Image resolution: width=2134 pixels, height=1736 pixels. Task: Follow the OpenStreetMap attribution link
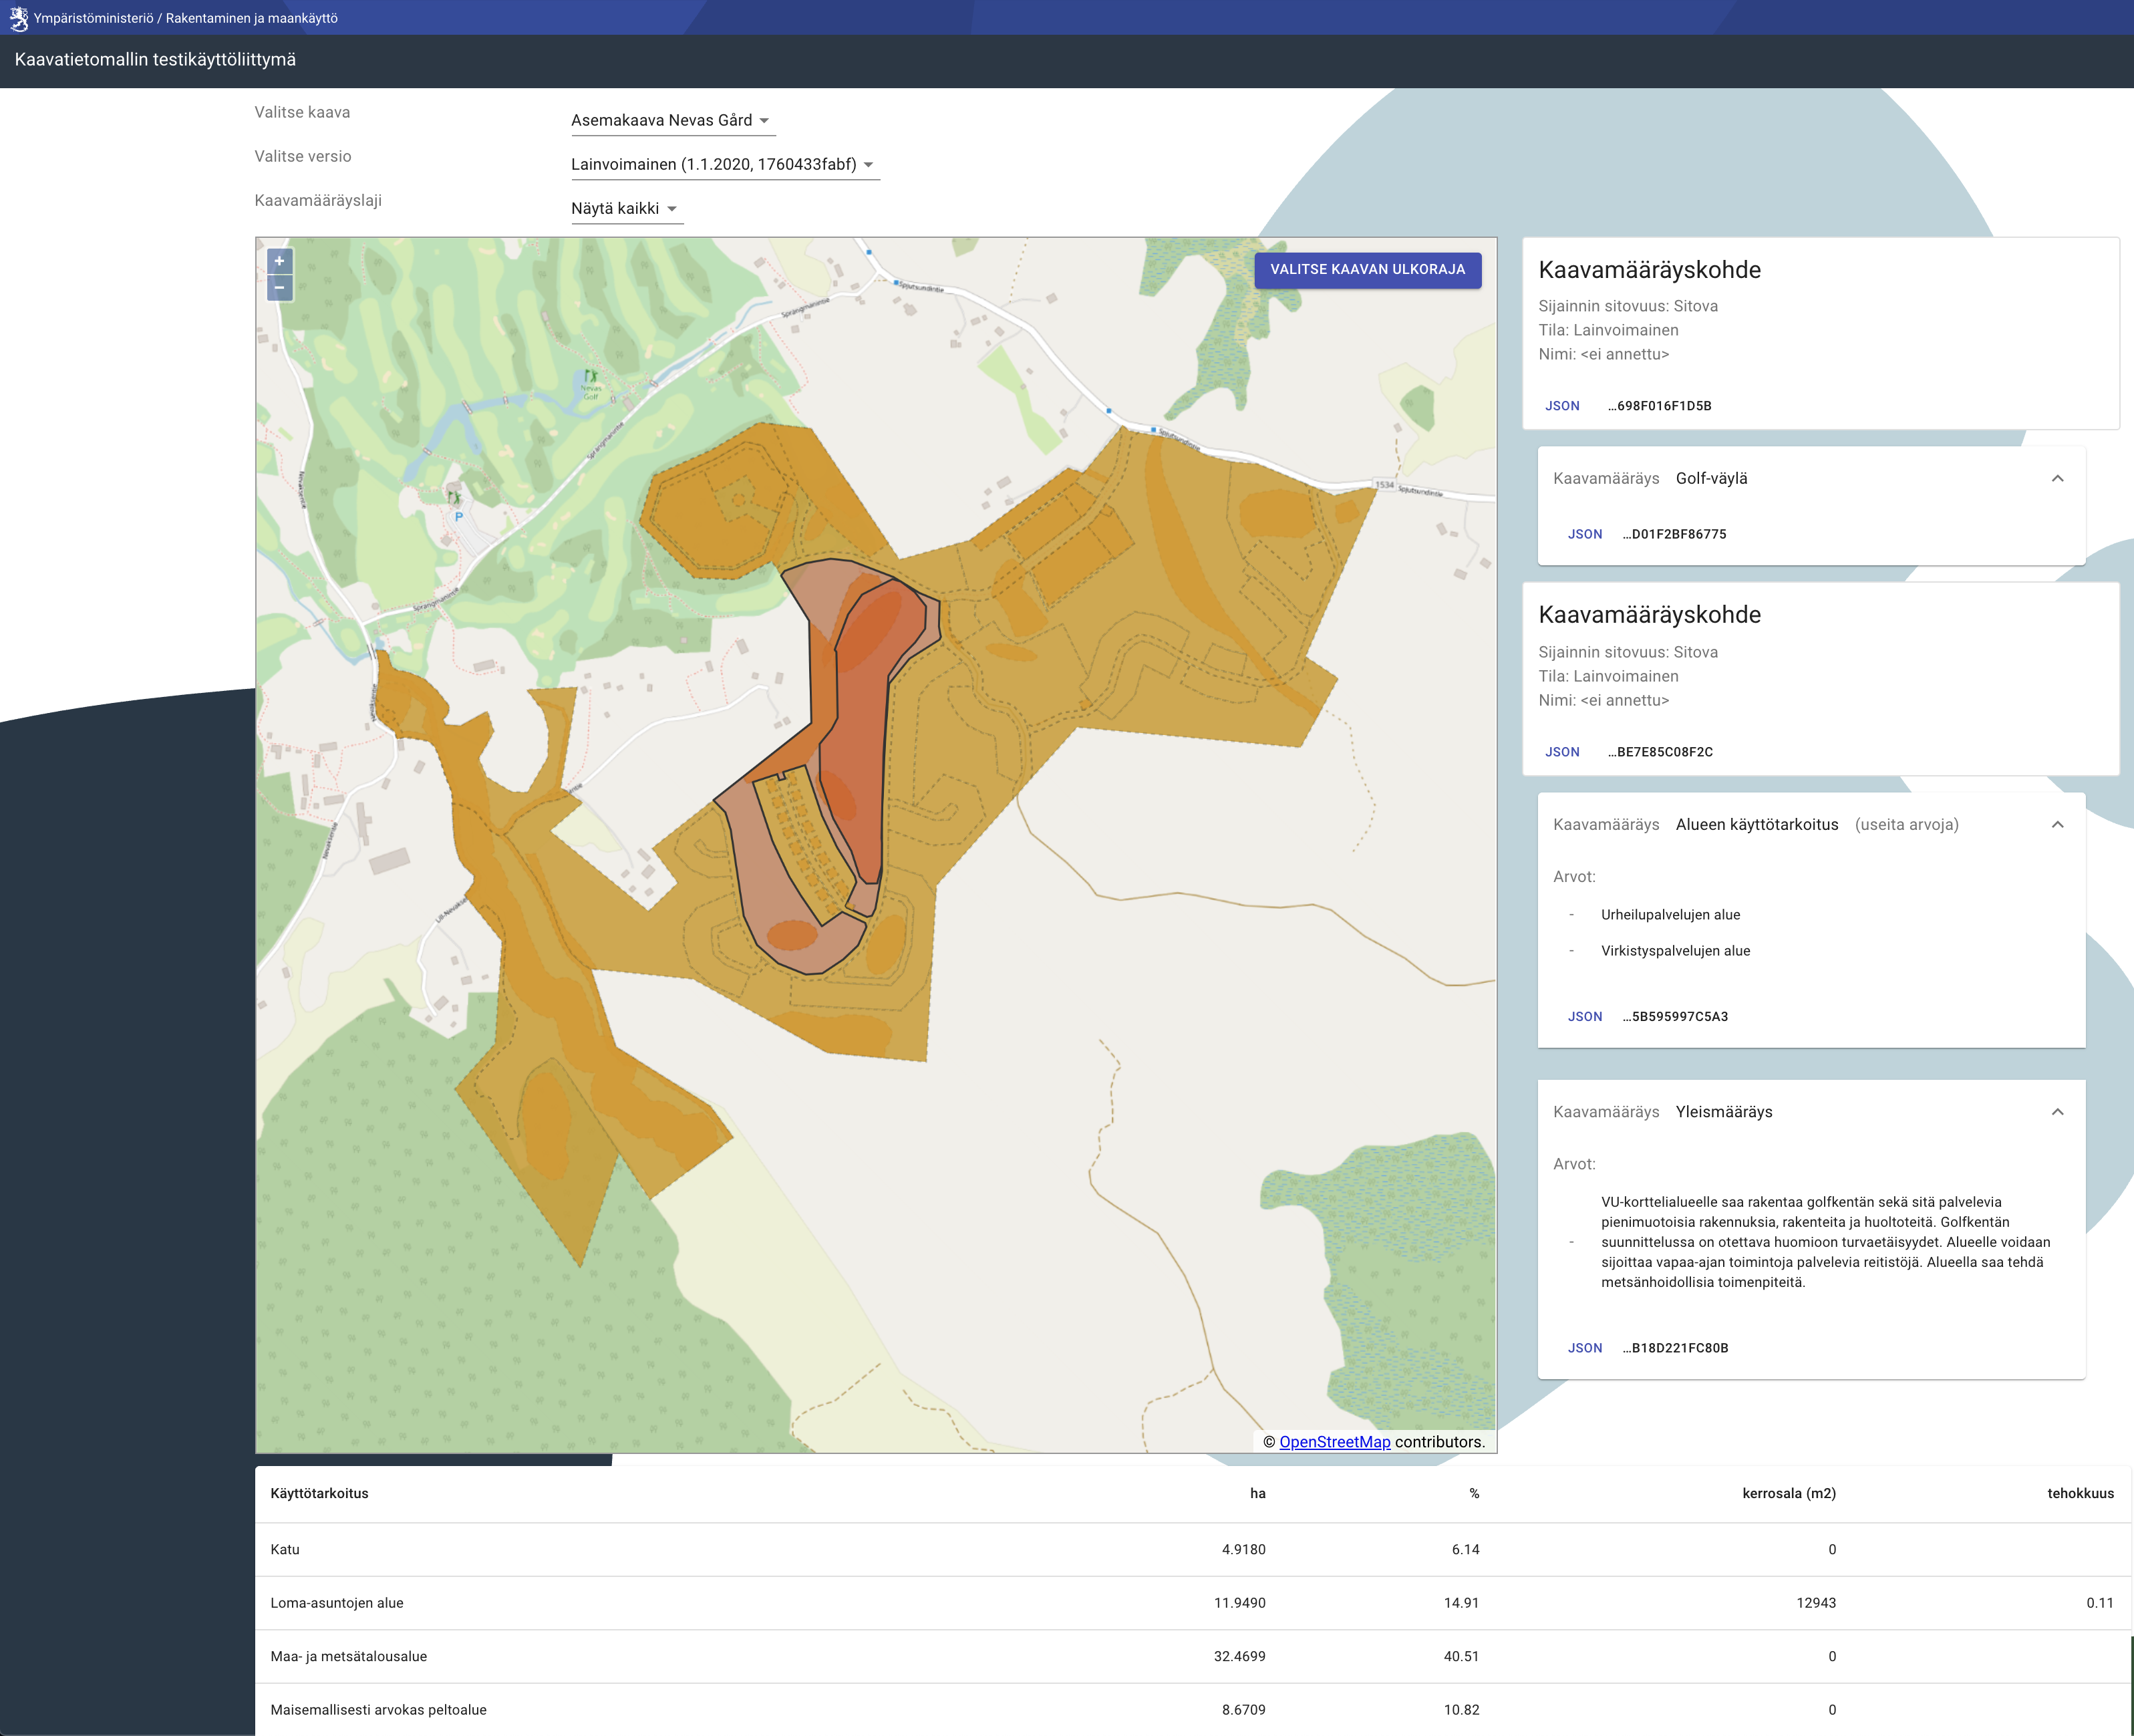click(x=1334, y=1442)
